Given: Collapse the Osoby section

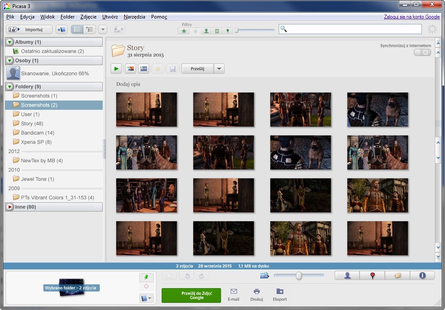Looking at the screenshot, I should pos(10,61).
